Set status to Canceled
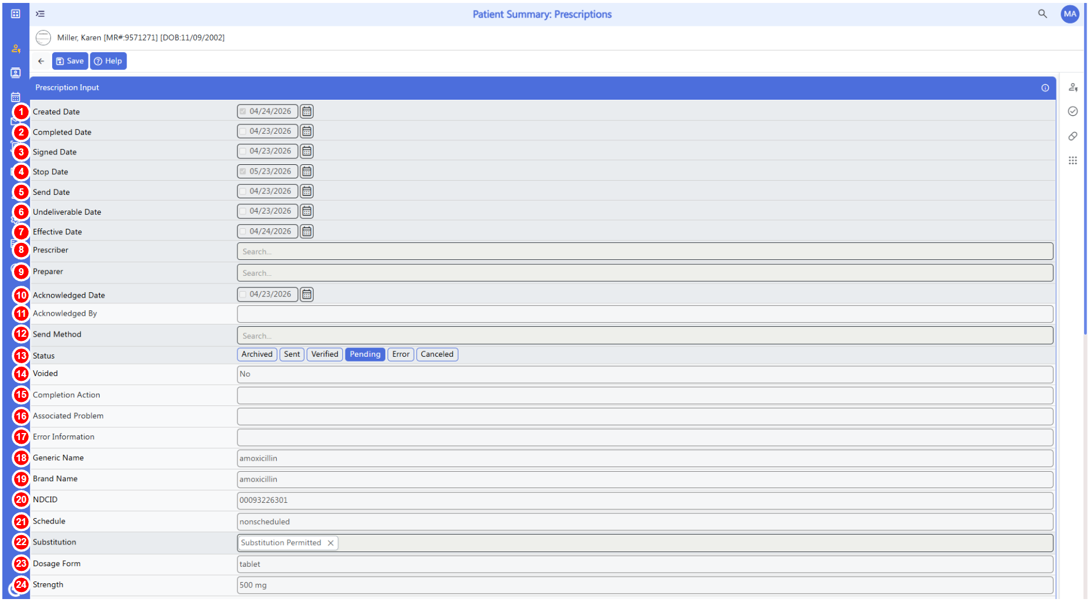Viewport: 1090px width, 602px height. (x=437, y=354)
